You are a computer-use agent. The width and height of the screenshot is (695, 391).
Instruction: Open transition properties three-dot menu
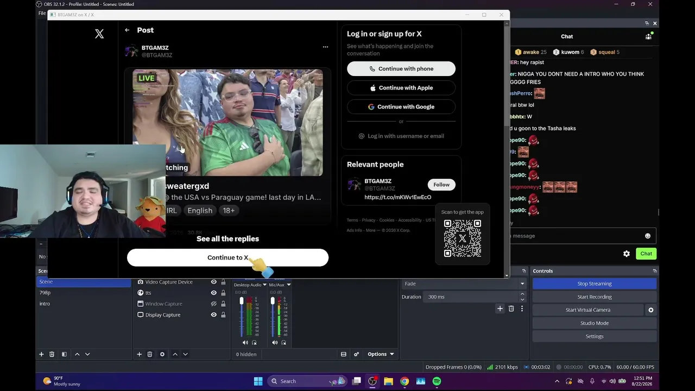tap(522, 308)
